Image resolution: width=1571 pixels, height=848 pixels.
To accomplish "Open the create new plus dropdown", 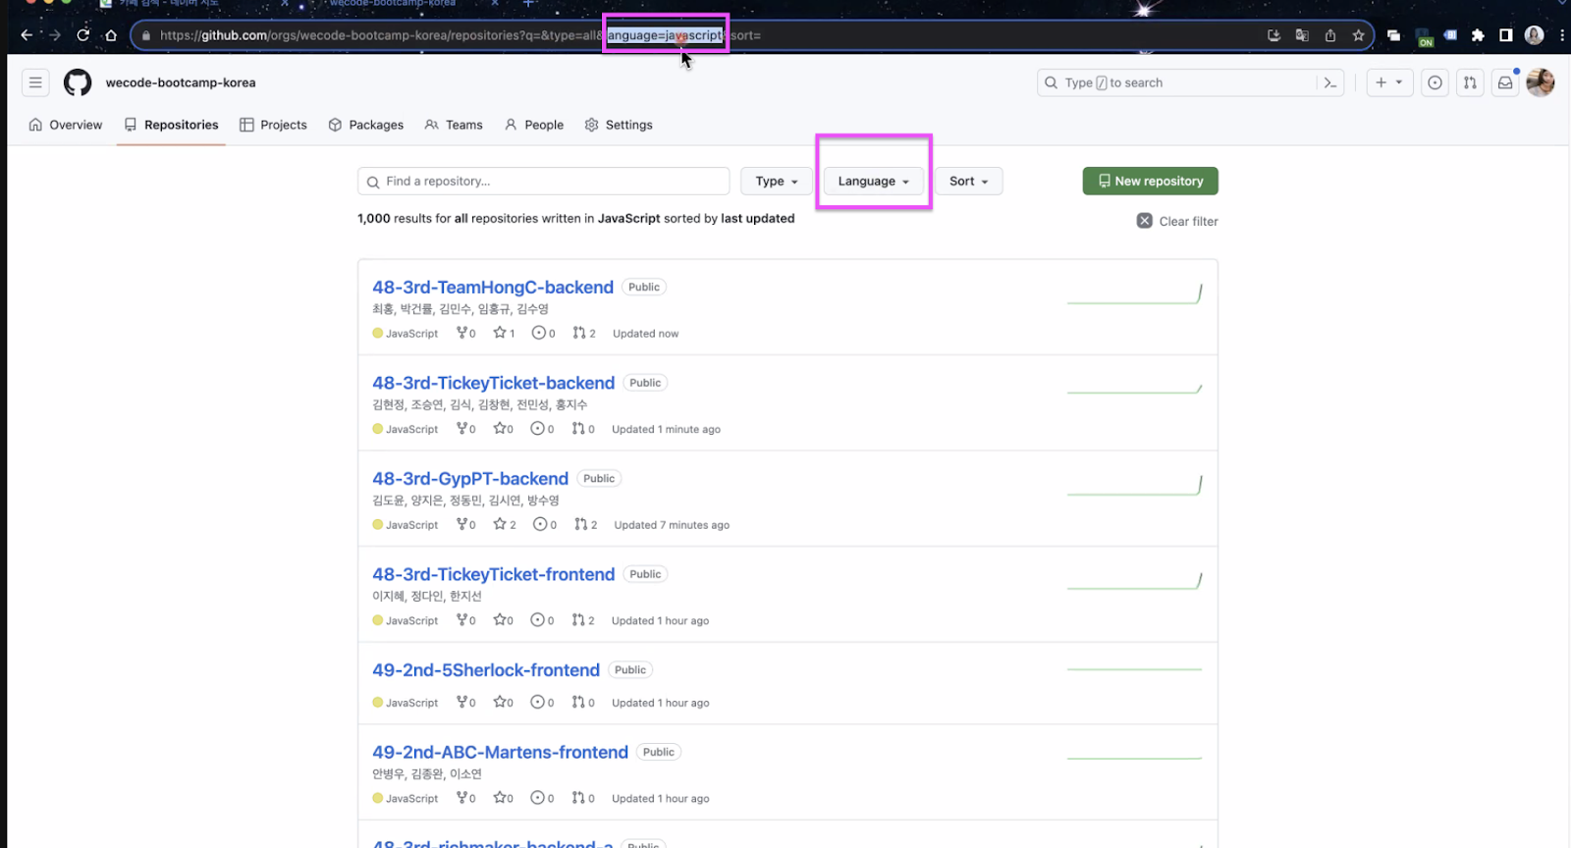I will (1389, 82).
